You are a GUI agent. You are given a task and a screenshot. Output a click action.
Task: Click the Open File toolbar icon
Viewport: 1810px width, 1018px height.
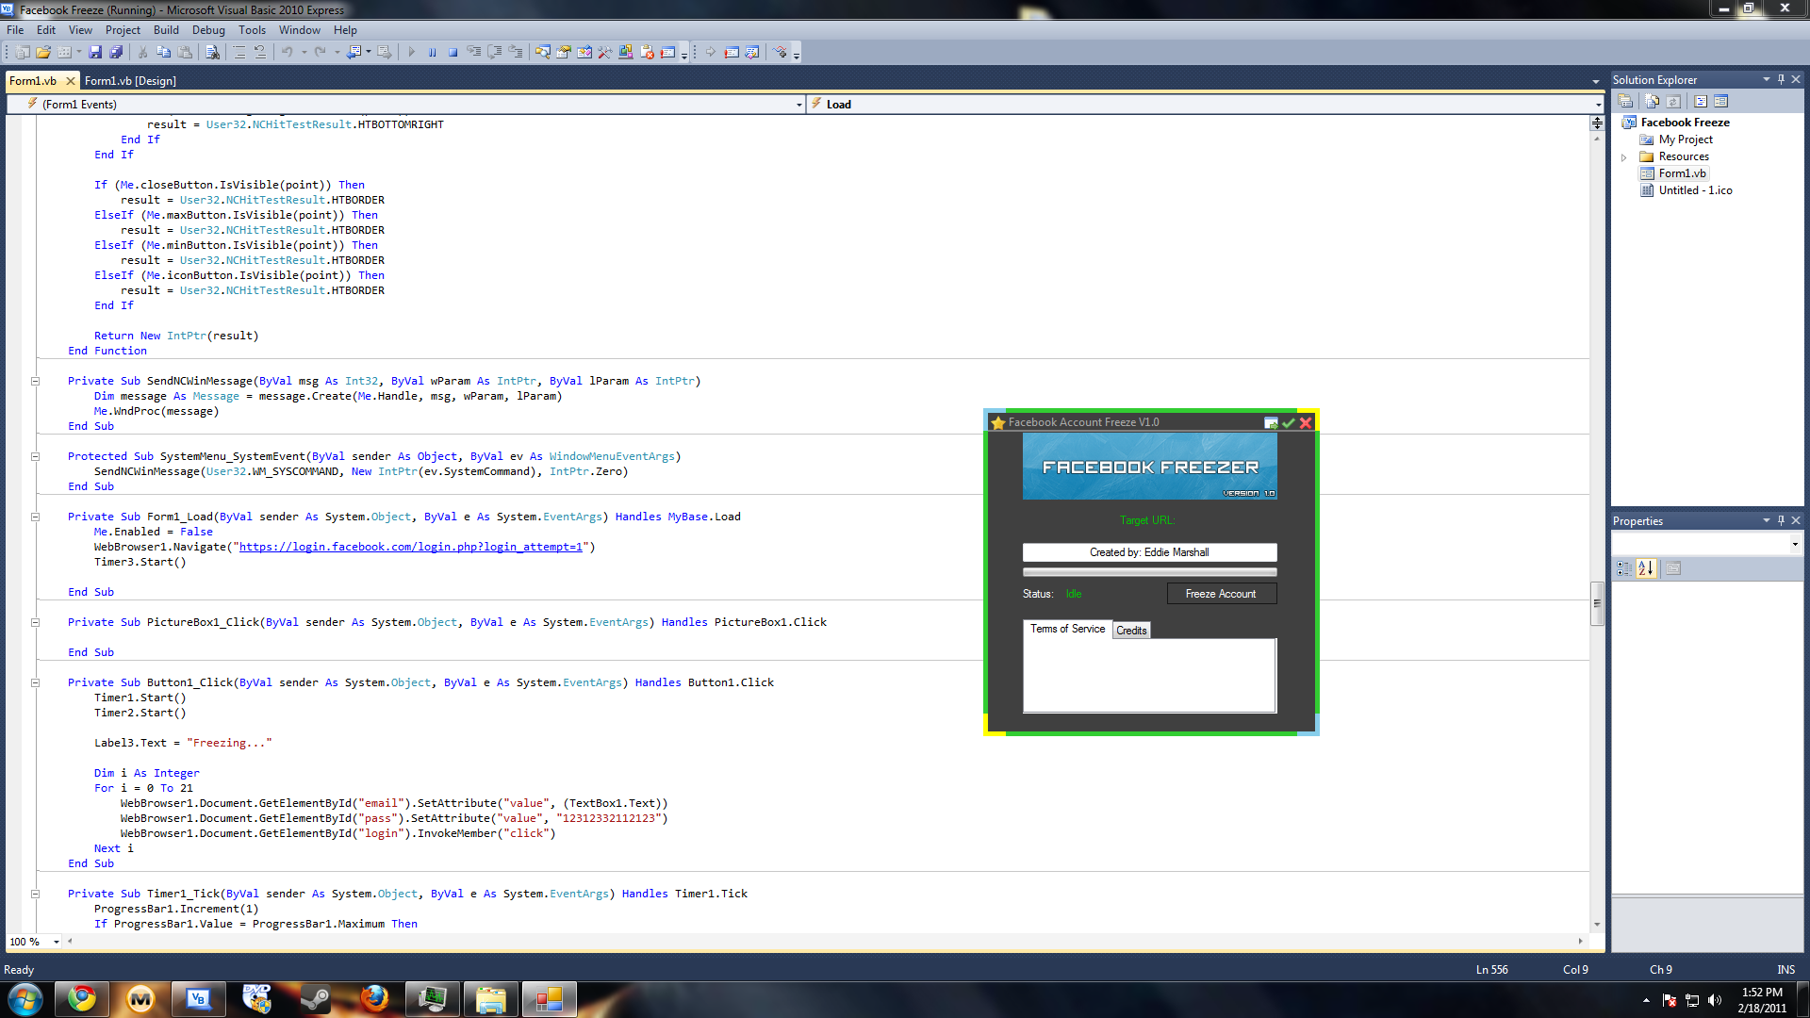(x=43, y=52)
